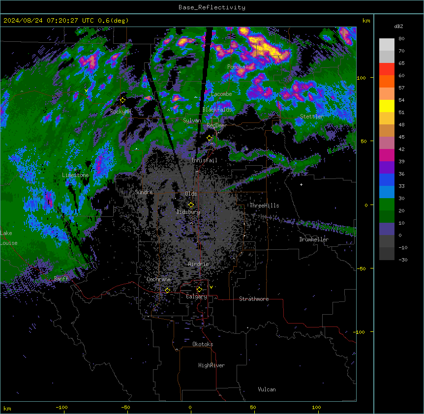
Task: Select the Vulcan city label
Action: (x=267, y=389)
